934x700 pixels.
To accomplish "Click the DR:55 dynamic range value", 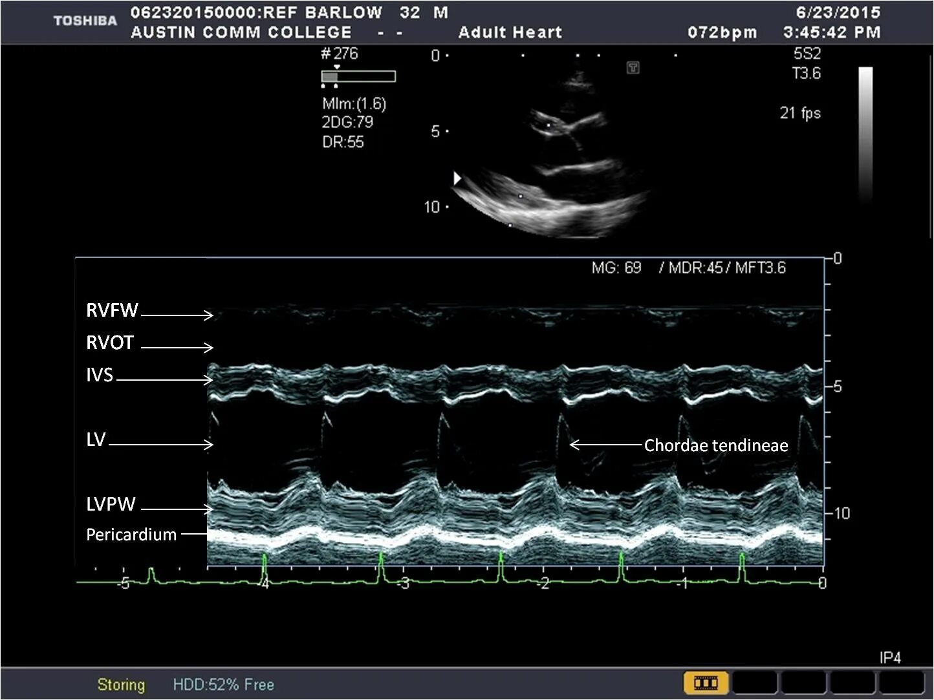I will click(x=343, y=142).
